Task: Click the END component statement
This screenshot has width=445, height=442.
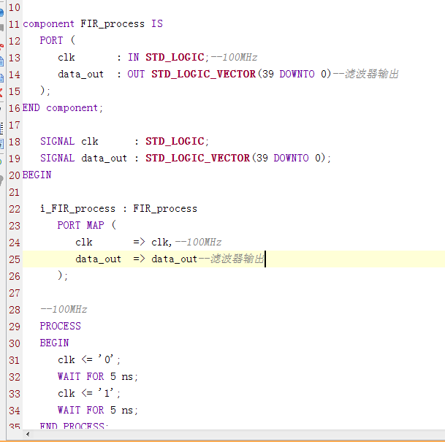Action: [x=63, y=107]
